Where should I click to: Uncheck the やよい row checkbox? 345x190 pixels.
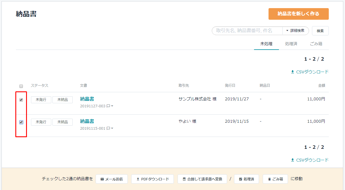[21, 122]
